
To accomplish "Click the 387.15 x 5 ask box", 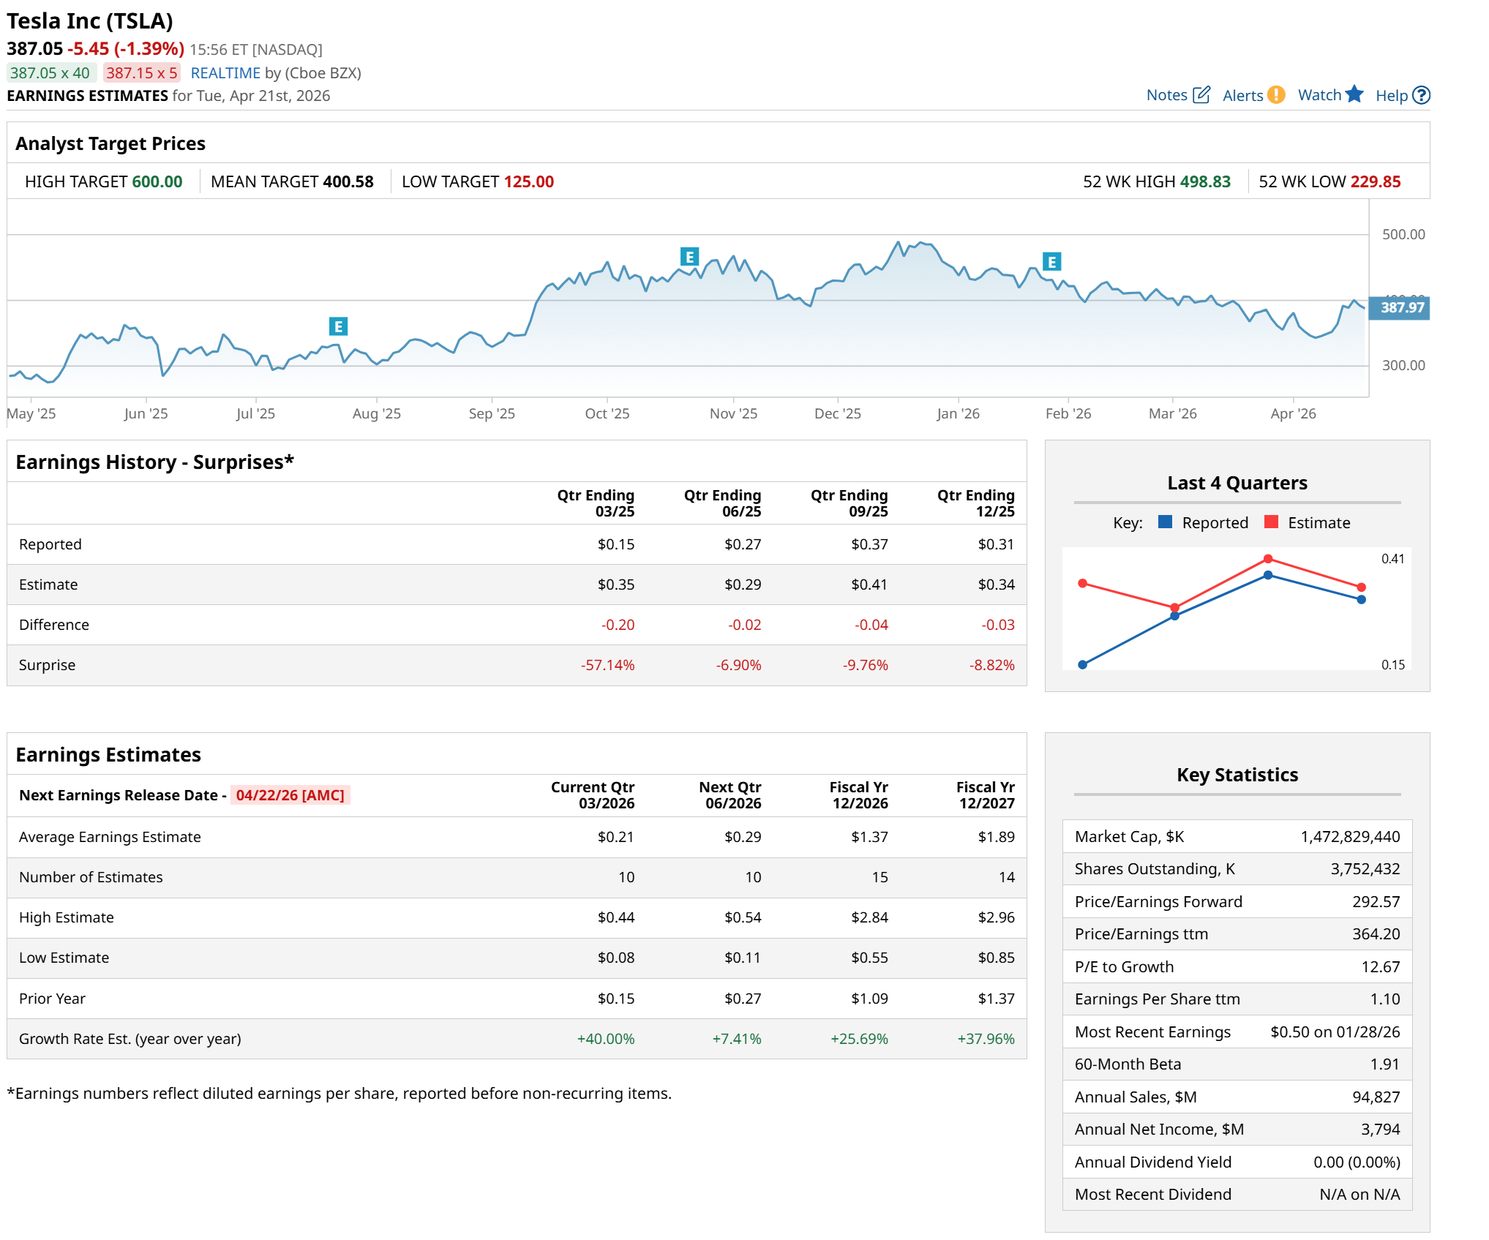I will 141,73.
